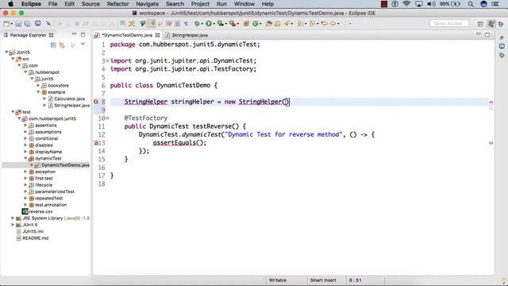Toggle Show Whitespace Characters pilcrow icon

(187, 23)
